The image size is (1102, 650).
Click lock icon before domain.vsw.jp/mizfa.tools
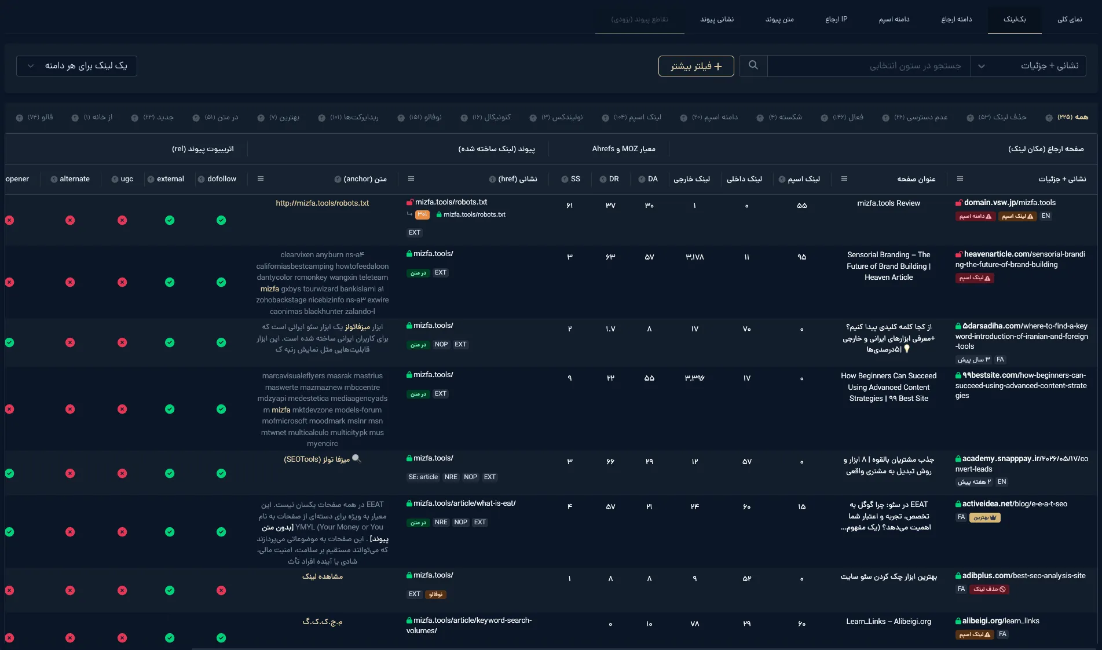tap(959, 203)
